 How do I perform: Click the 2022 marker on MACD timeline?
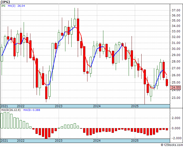coord(21,141)
